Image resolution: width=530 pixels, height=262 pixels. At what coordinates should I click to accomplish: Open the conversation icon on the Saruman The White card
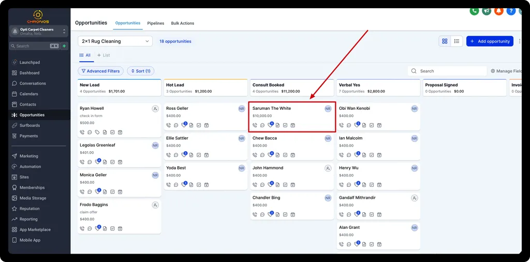point(262,125)
